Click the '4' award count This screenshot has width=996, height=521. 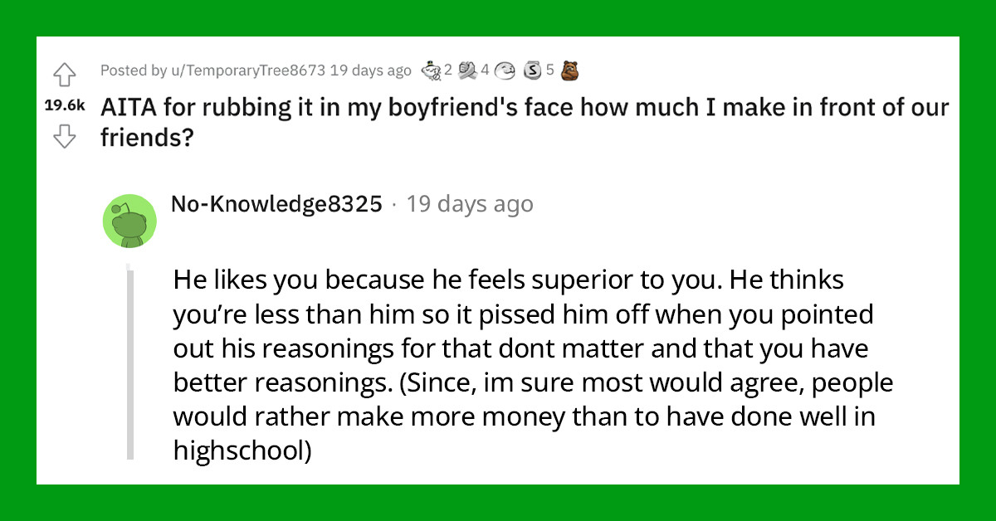click(x=484, y=71)
